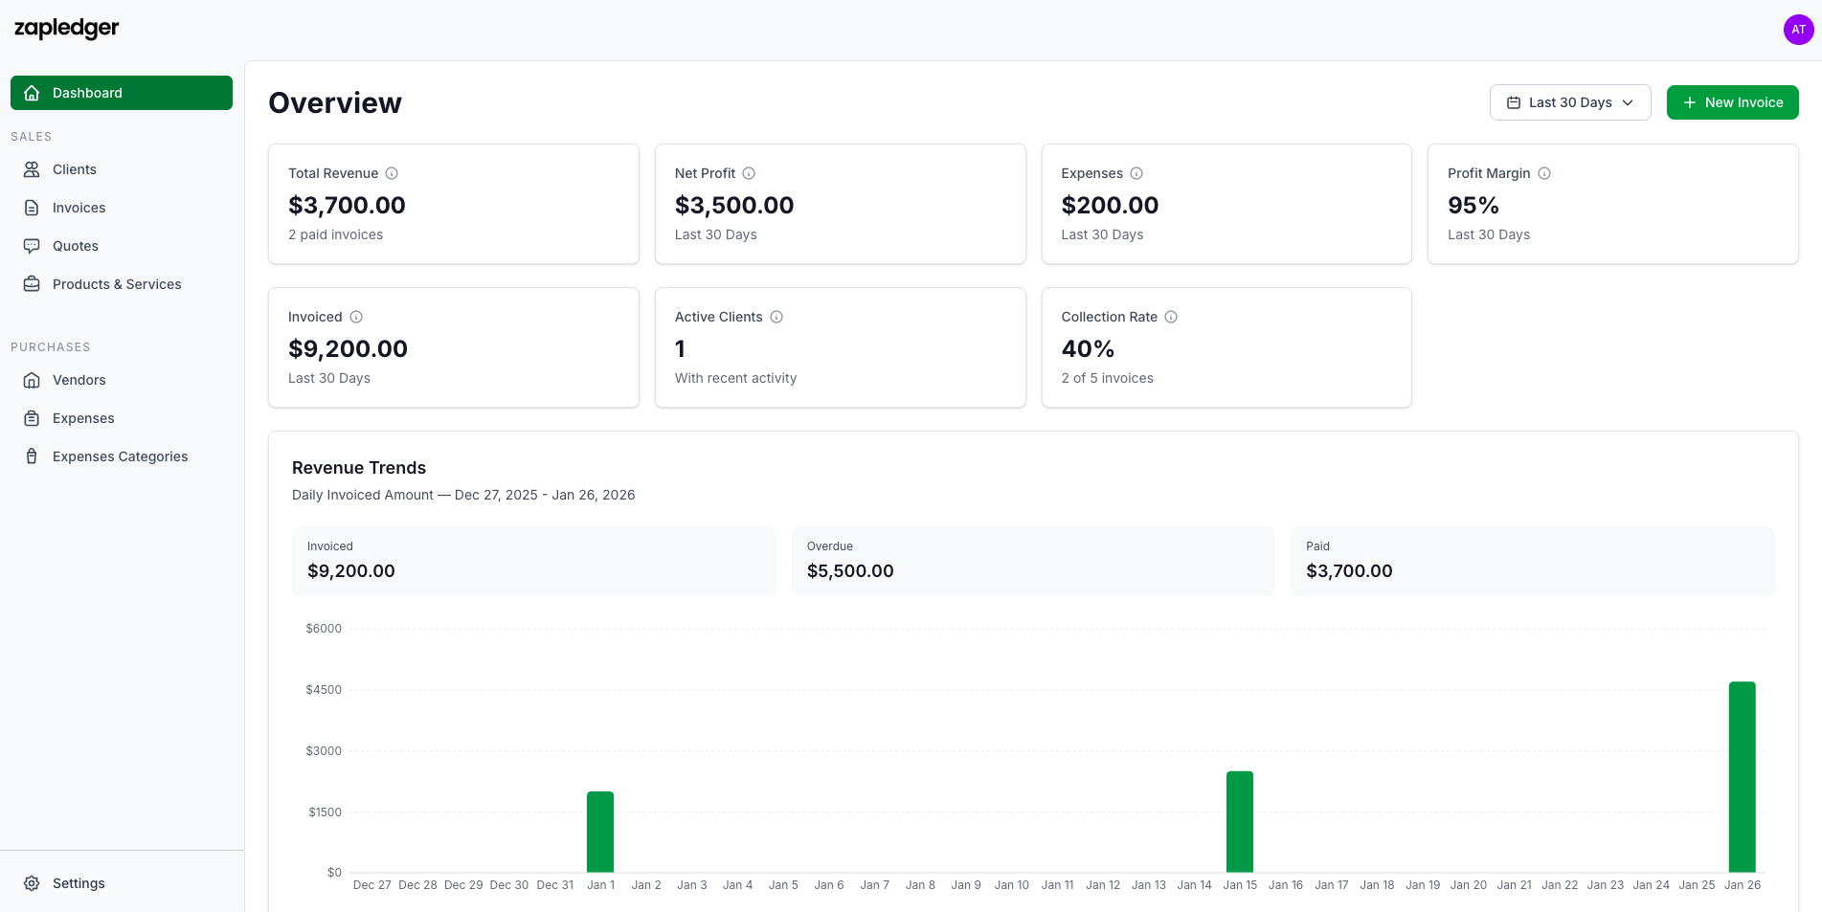Screen dimensions: 1822x912
Task: Open the Expenses card icon
Action: 32,418
